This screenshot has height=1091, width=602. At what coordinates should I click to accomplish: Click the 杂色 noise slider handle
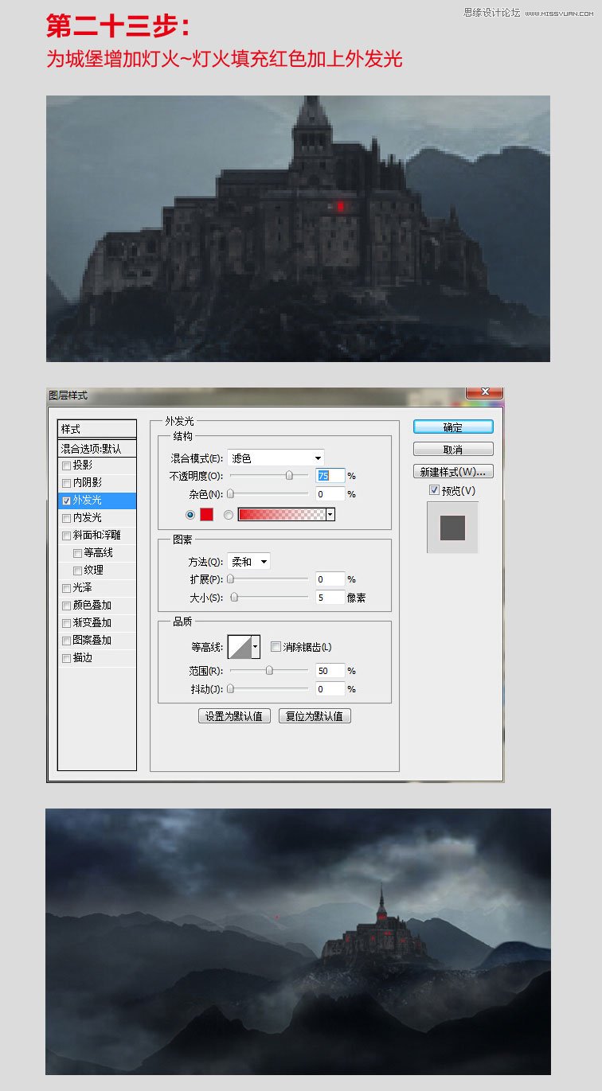[231, 494]
